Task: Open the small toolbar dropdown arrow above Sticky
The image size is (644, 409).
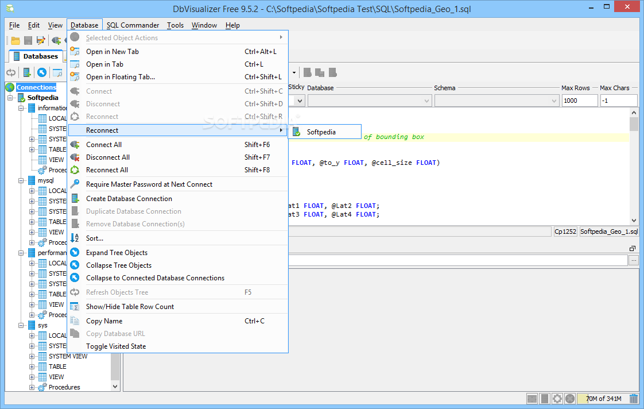Action: tap(294, 73)
